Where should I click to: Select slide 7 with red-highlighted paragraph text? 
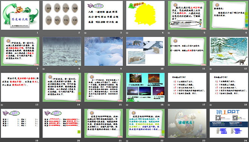(20, 51)
